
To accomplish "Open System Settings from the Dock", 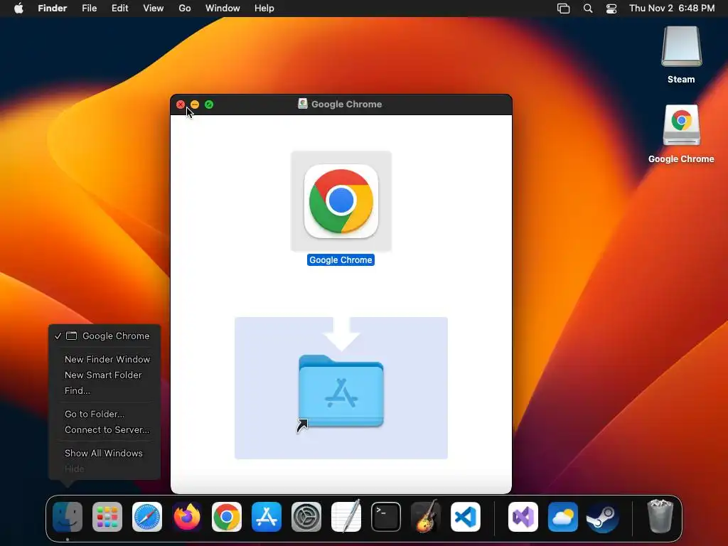I will (306, 517).
